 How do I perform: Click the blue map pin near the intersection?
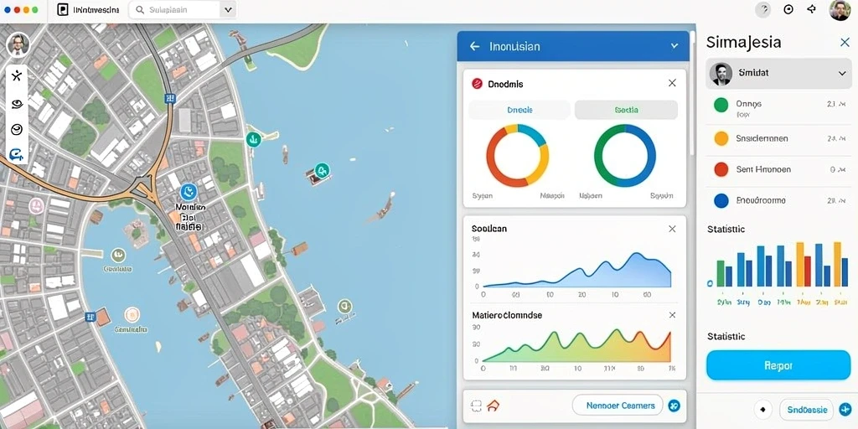click(x=189, y=192)
